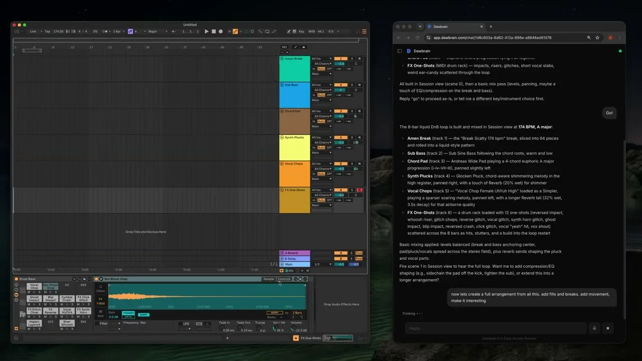Click the Chrome zoom magnifier icon
This screenshot has height=361, width=642.
(x=589, y=38)
